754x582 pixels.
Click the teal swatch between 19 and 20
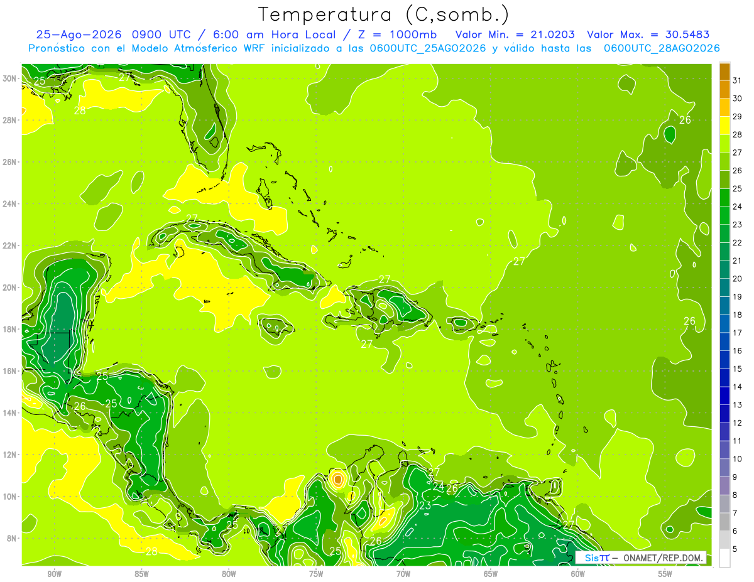pos(724,288)
